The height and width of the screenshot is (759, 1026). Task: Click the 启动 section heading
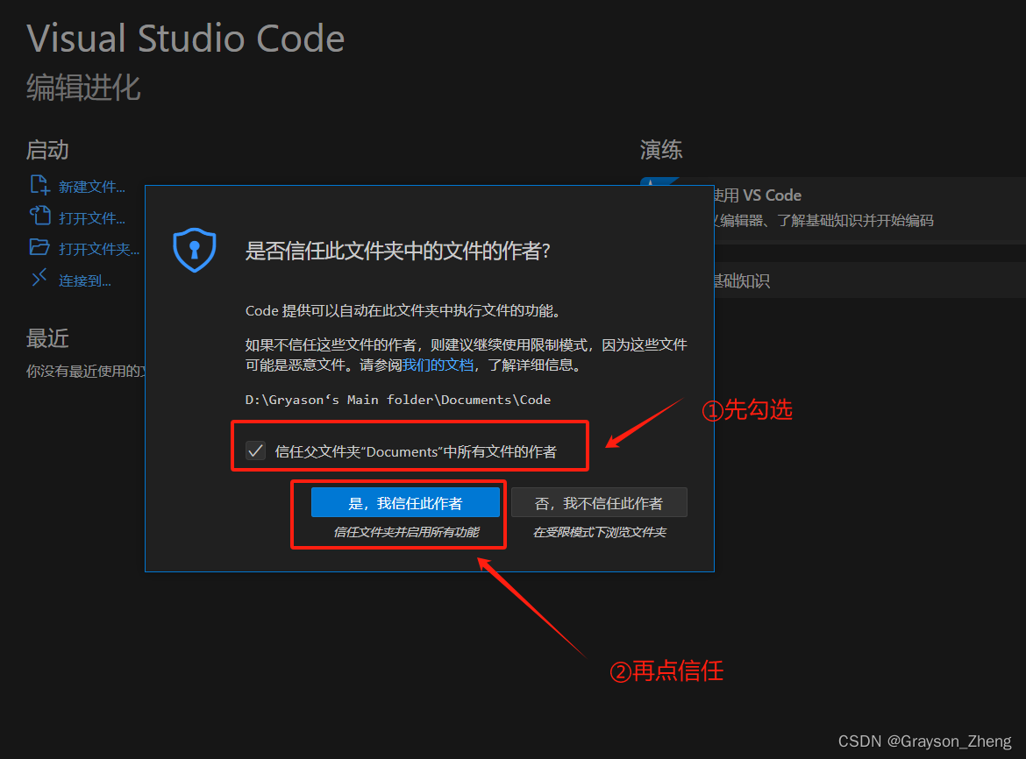(47, 150)
